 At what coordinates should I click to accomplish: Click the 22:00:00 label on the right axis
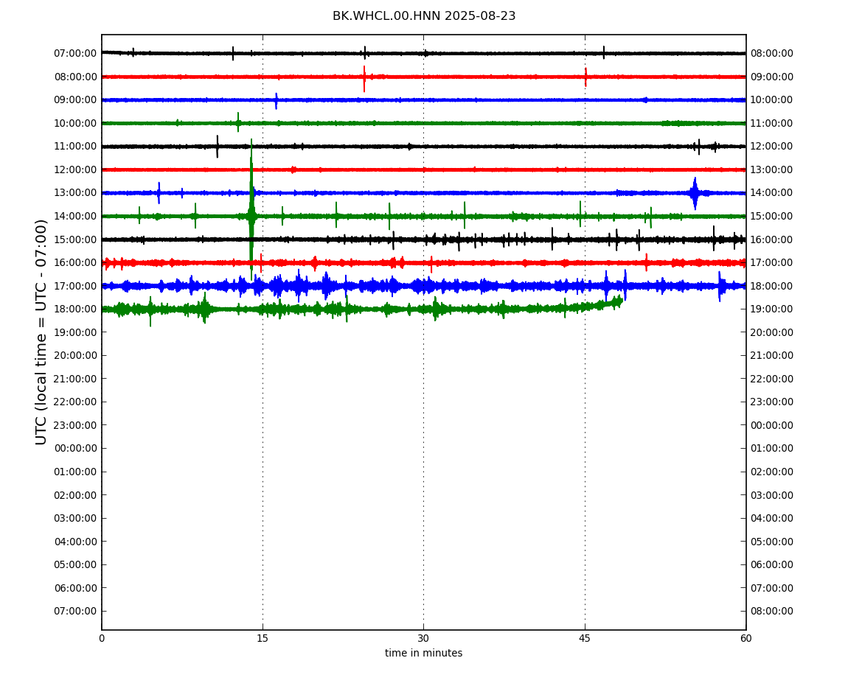click(x=772, y=379)
